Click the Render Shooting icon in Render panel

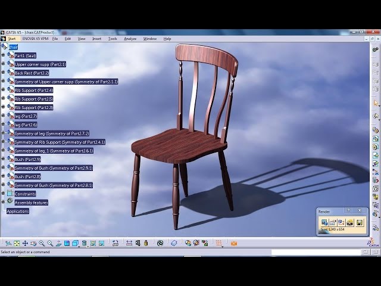[x=333, y=222]
